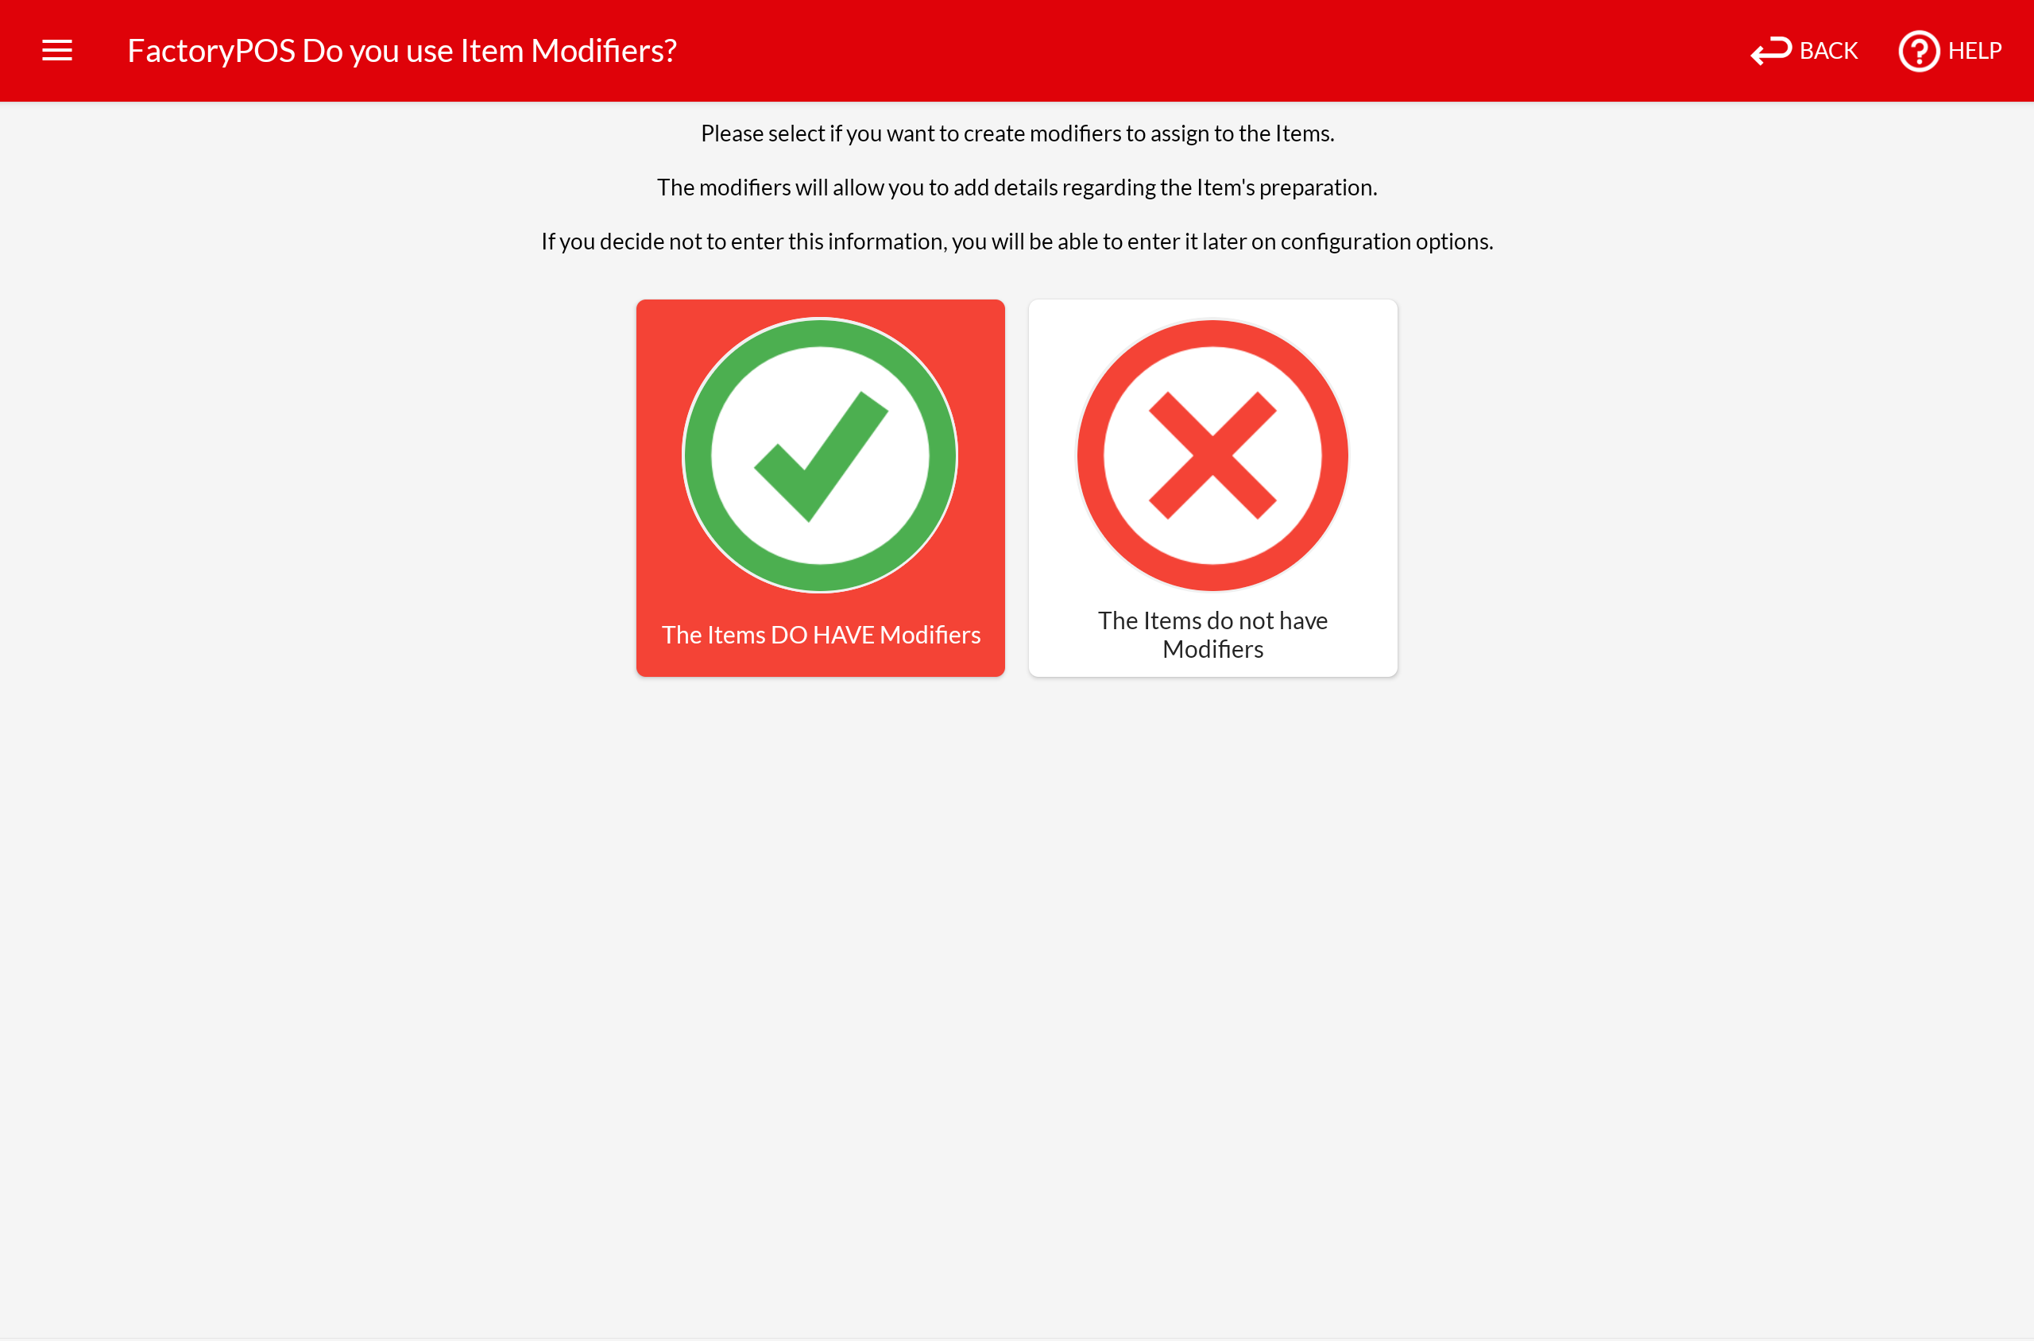
Task: Choose 'The Items do not have Modifiers' label
Action: (1212, 635)
